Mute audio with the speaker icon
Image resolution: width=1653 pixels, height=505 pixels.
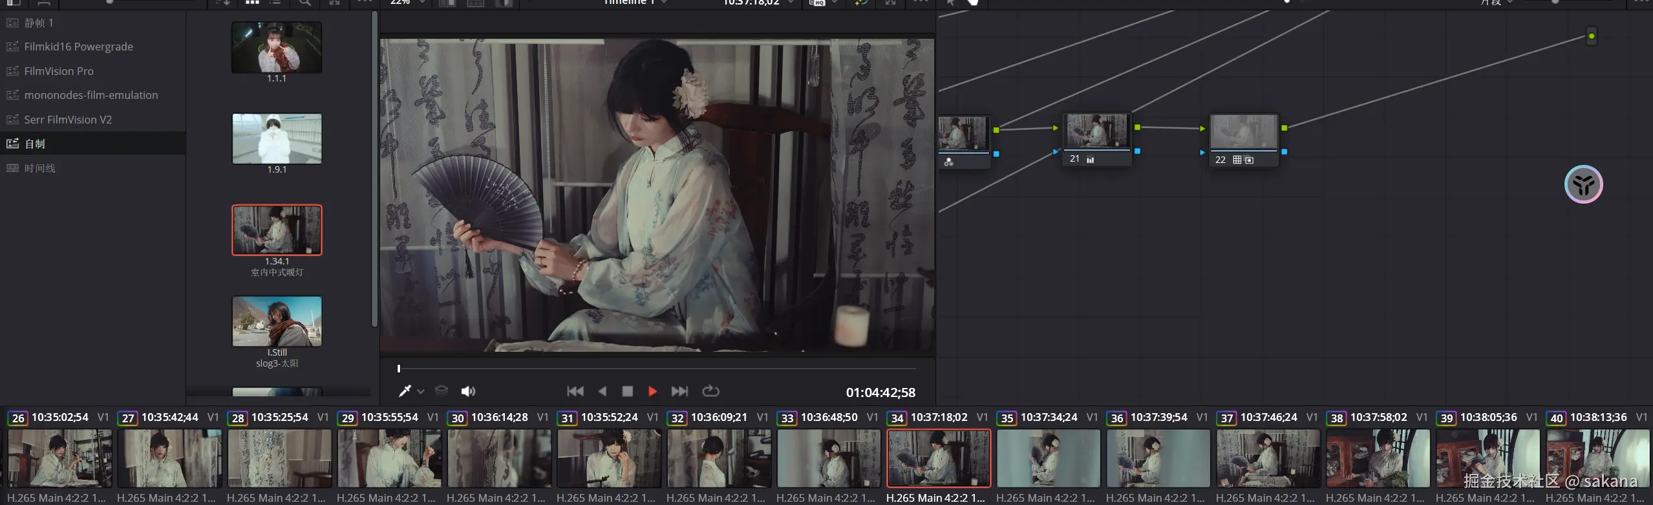coord(467,391)
